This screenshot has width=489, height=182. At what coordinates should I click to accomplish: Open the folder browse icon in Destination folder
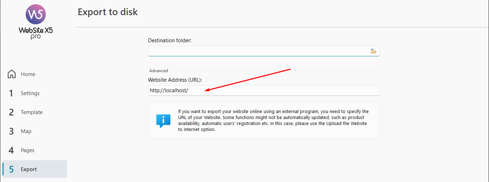tap(373, 51)
